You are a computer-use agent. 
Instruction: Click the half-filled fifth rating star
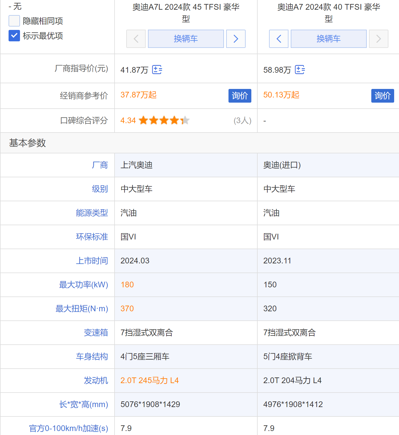click(x=185, y=120)
